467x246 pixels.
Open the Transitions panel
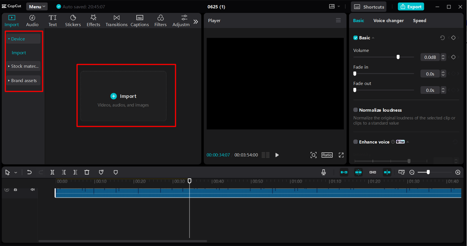coord(116,20)
